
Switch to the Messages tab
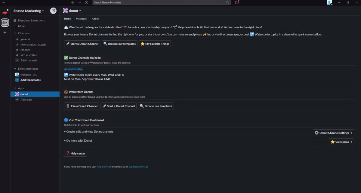pyautogui.click(x=81, y=19)
